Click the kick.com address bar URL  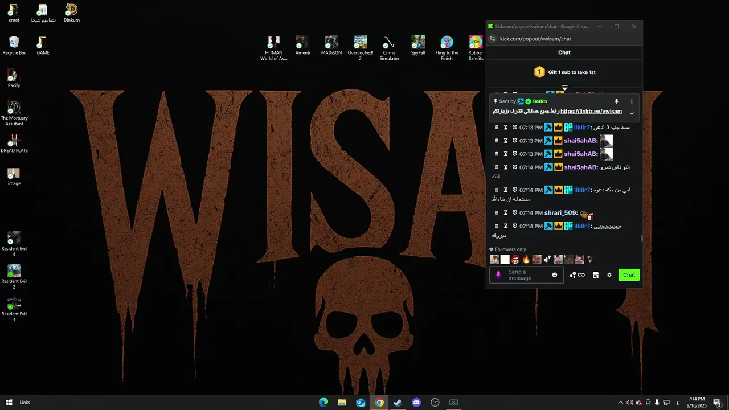[x=535, y=39]
